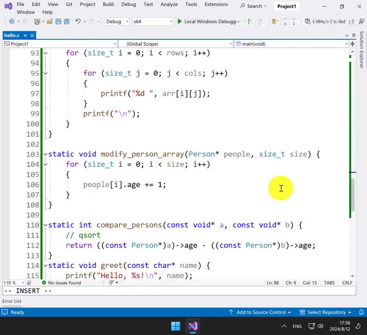Collapse greet function at line 114
This screenshot has width=367, height=335.
pos(46,266)
